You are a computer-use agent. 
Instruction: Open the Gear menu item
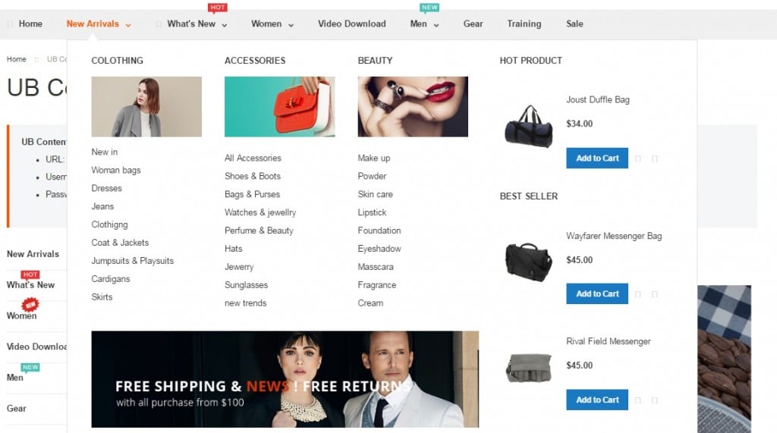pyautogui.click(x=473, y=24)
